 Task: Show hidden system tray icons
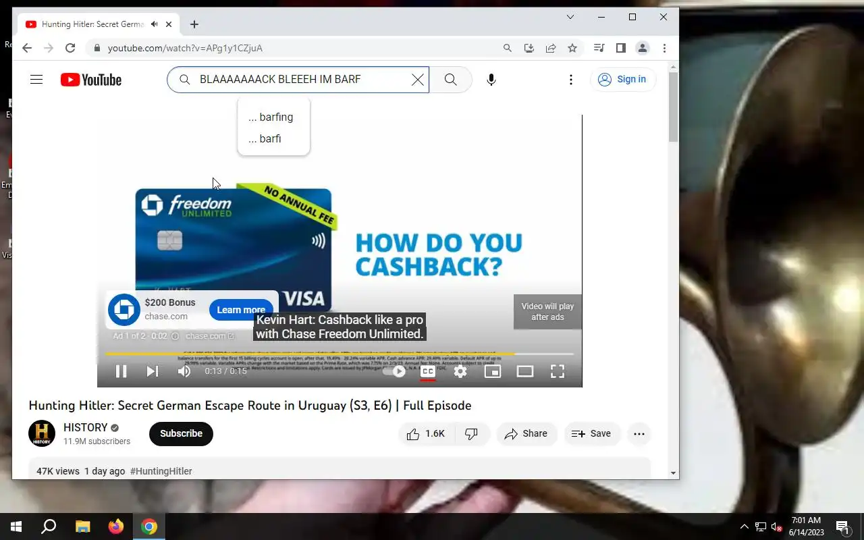(745, 526)
